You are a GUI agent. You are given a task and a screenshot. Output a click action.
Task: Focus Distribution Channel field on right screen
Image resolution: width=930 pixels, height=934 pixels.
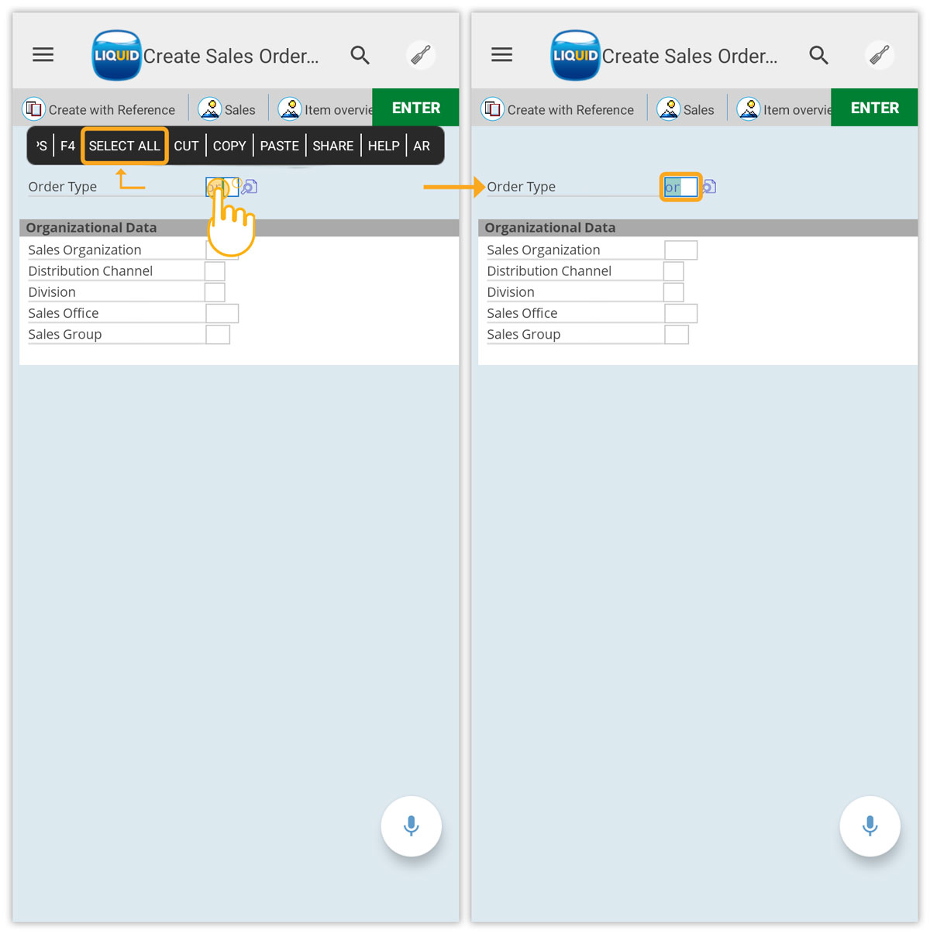[673, 271]
